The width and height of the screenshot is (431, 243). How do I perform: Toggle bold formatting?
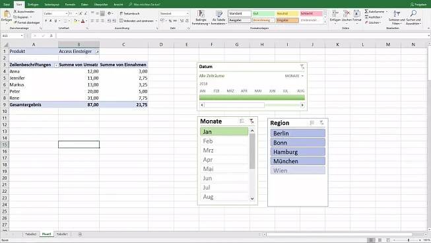(x=46, y=20)
